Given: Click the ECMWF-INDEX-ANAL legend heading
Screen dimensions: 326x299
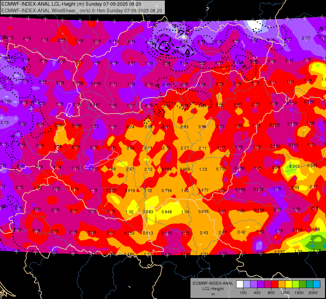Looking at the screenshot, I should tap(213, 283).
